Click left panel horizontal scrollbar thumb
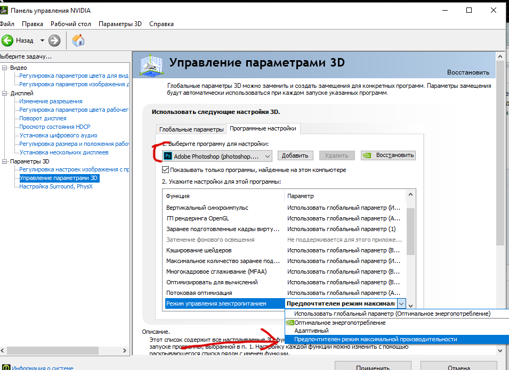 click(53, 350)
